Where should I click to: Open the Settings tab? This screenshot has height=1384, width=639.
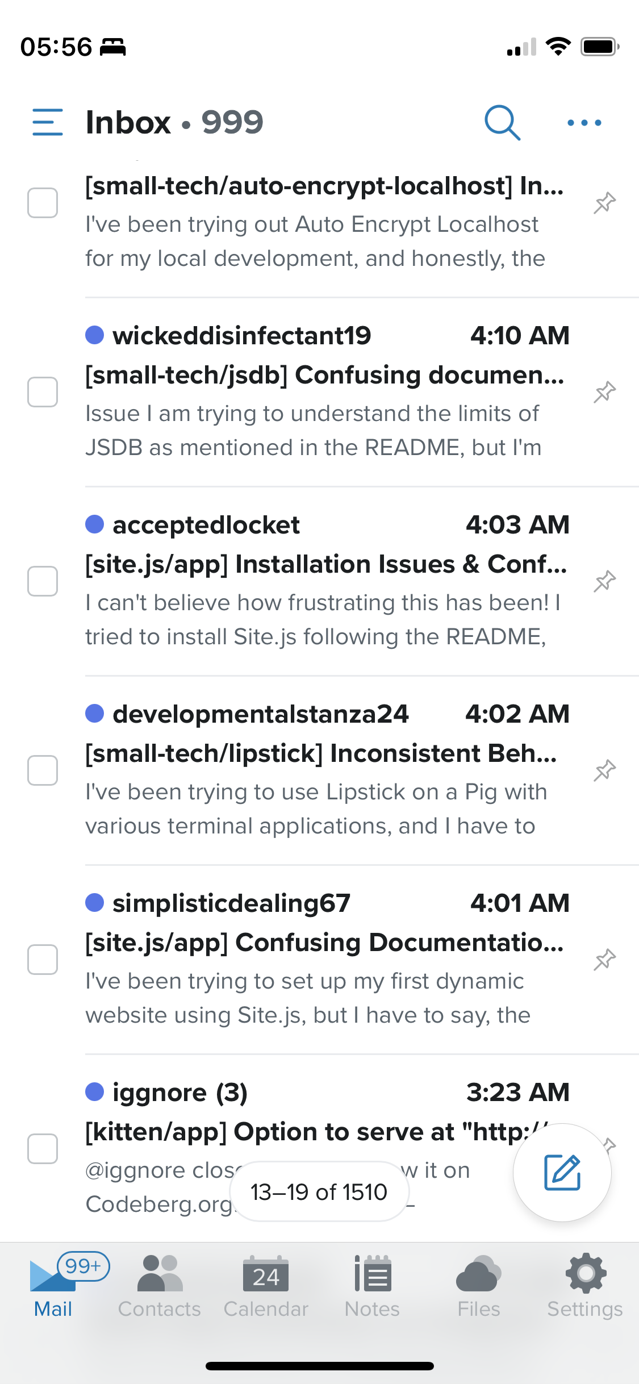(x=585, y=1286)
